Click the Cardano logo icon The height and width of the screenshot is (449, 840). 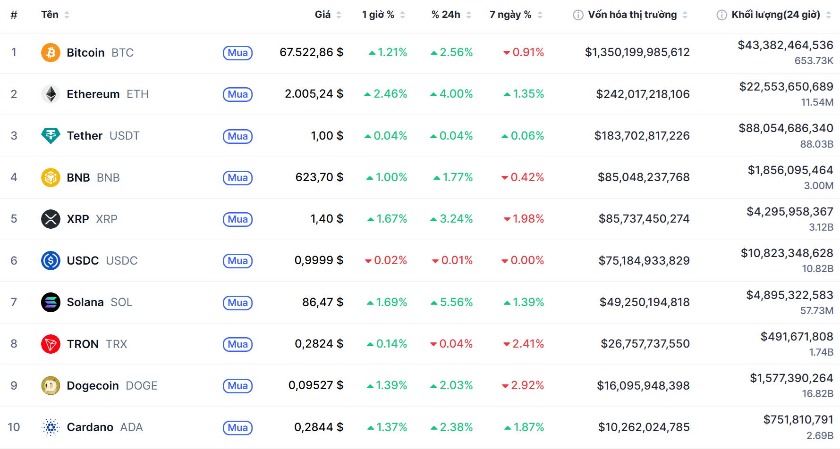coord(51,427)
